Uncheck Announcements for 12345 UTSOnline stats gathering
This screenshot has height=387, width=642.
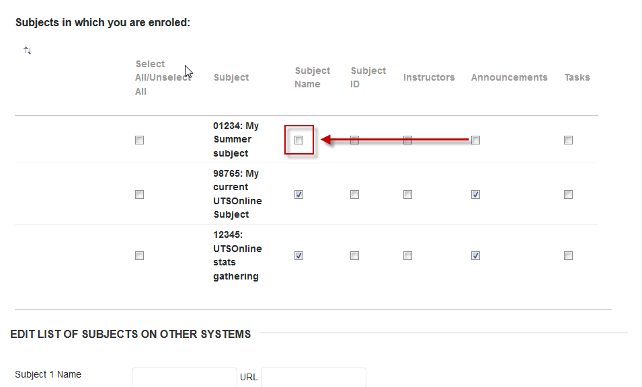[x=475, y=256]
